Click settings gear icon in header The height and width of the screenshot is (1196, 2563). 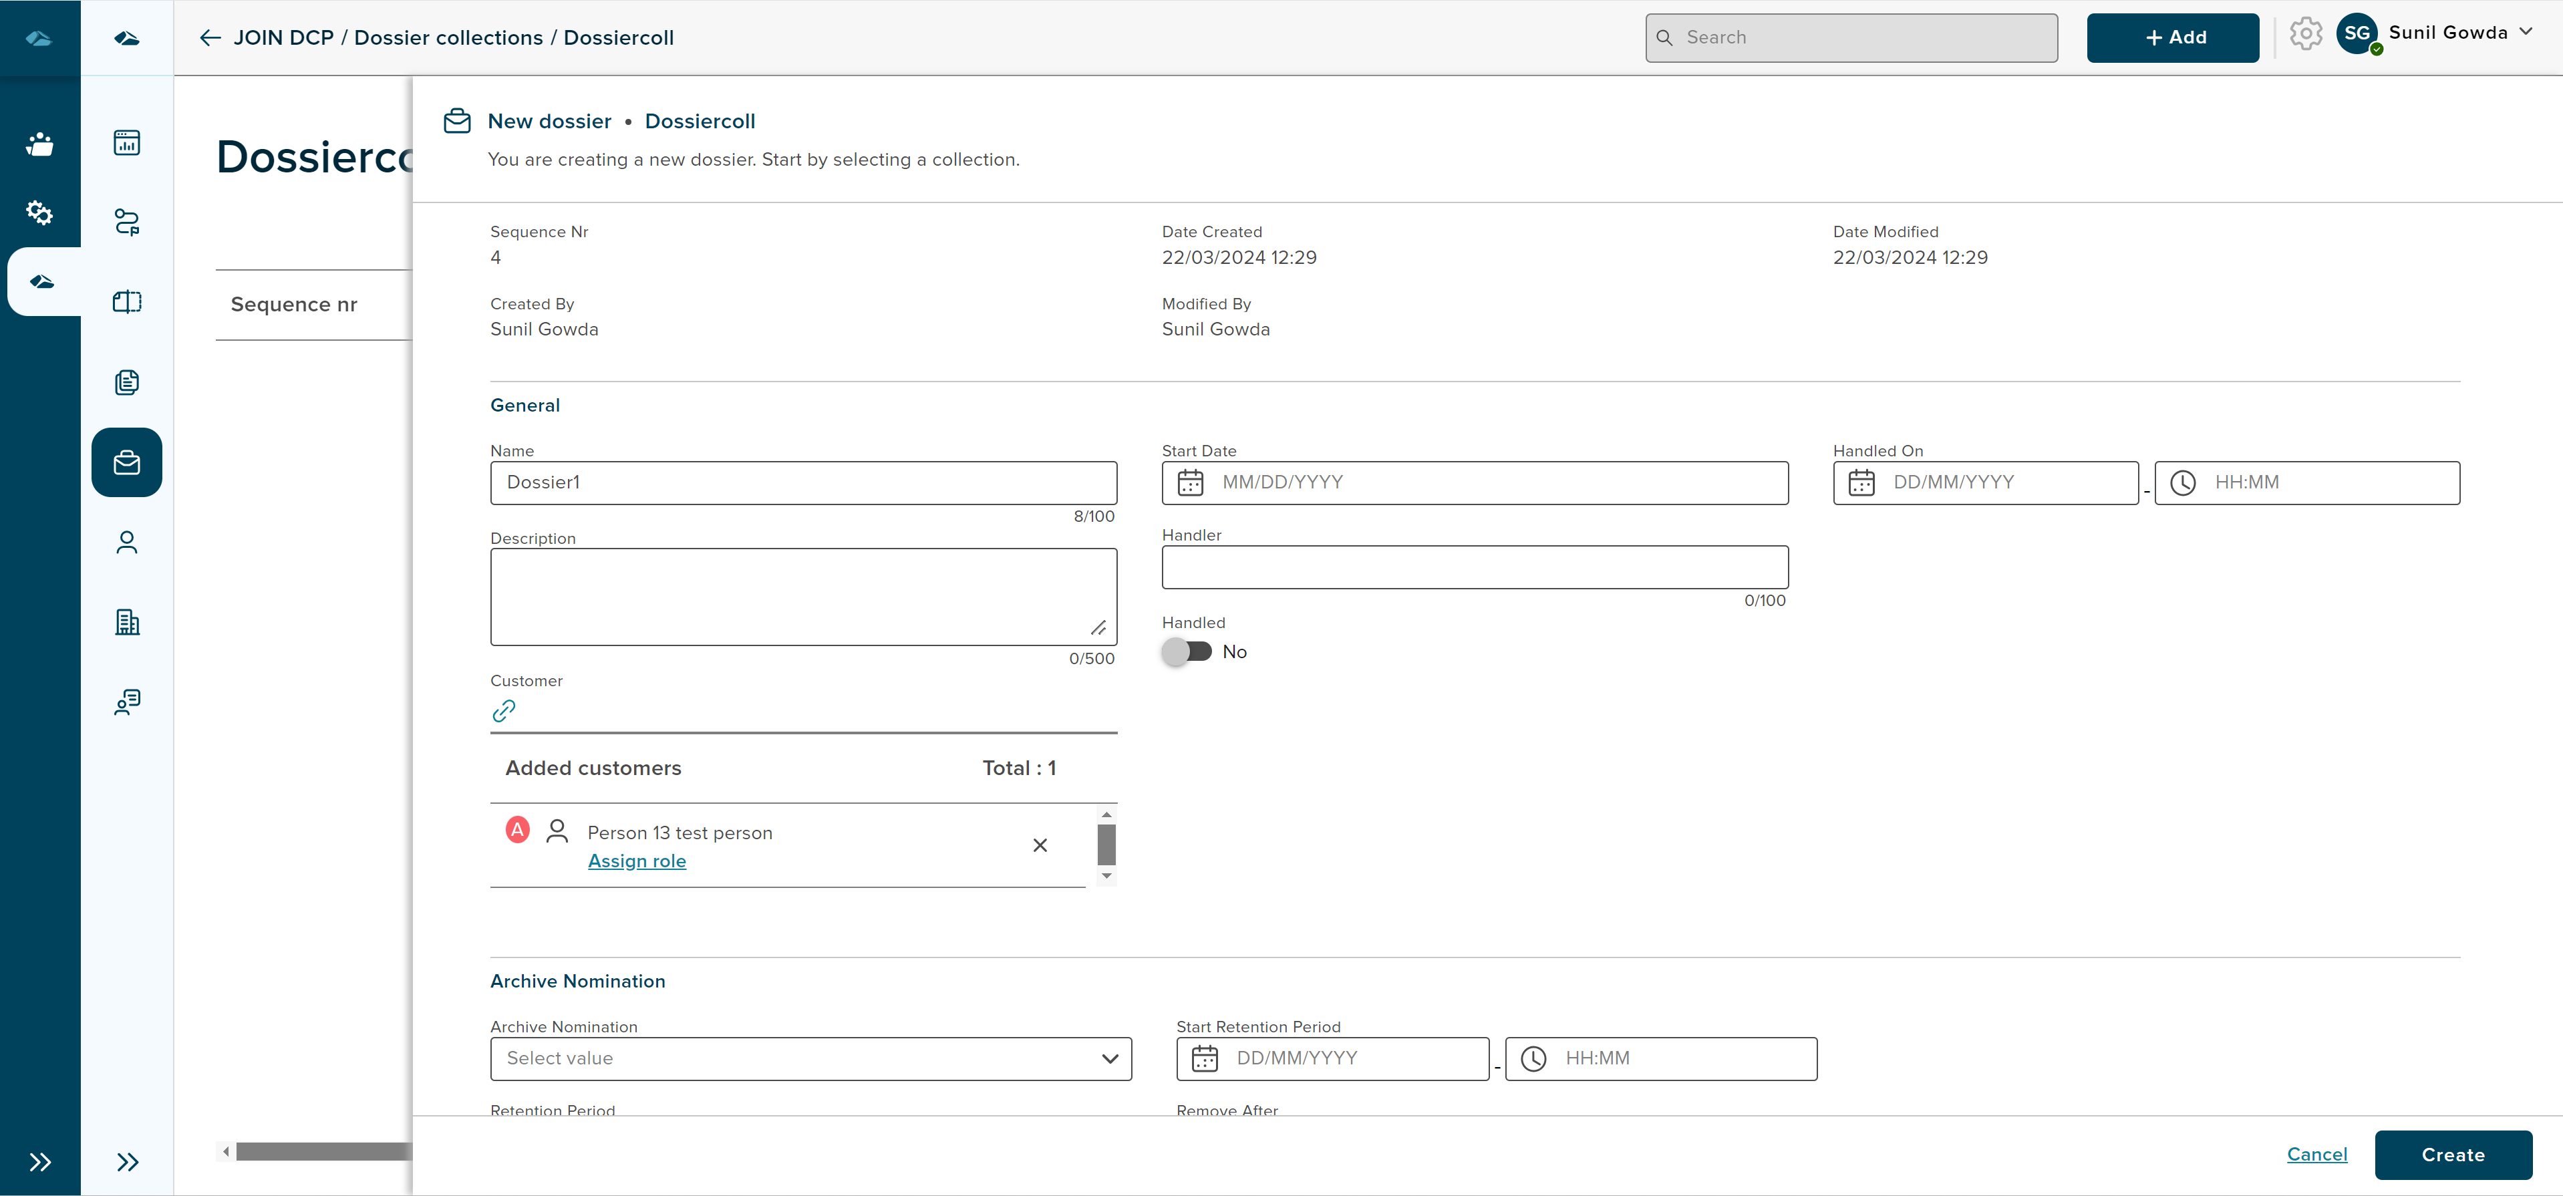2304,35
